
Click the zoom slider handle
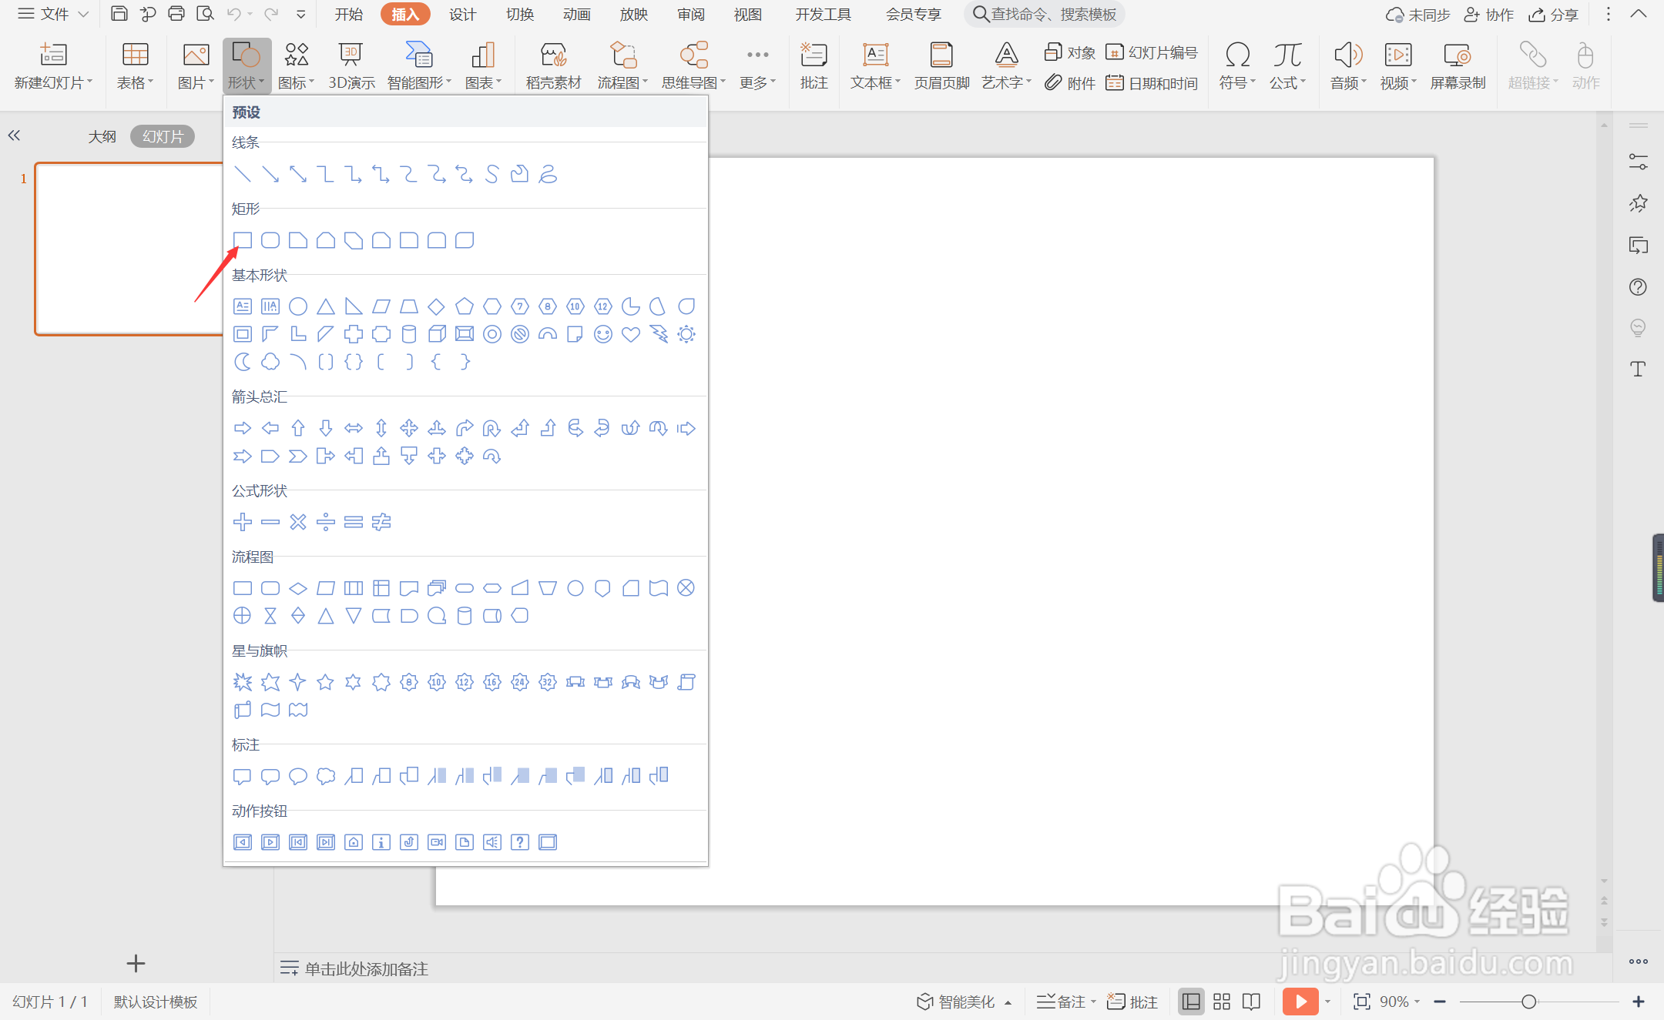[1529, 1002]
